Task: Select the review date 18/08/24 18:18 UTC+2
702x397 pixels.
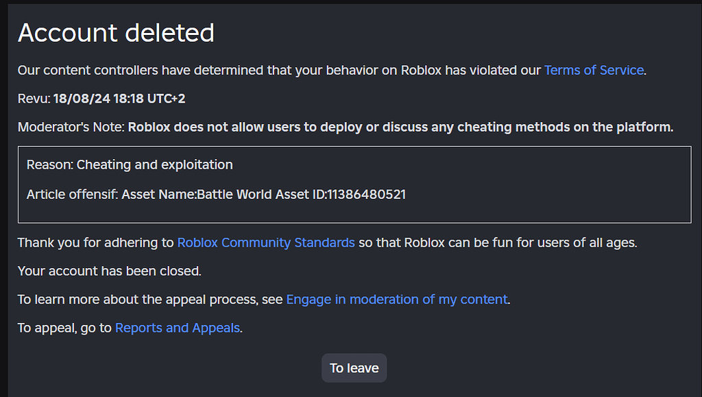Action: pos(119,99)
